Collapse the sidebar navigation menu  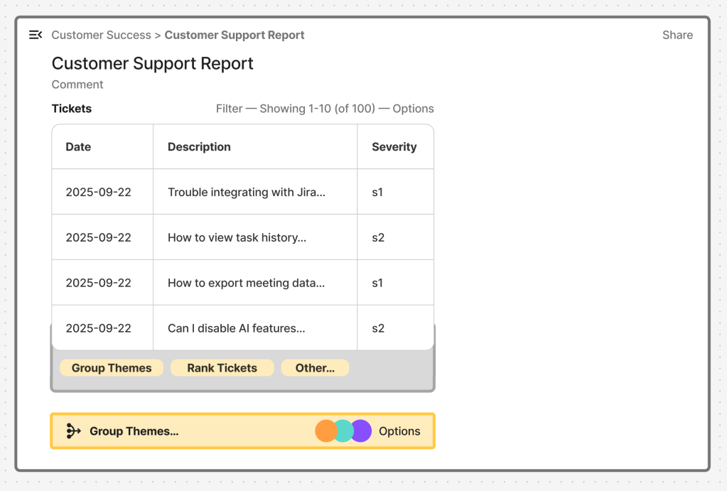point(35,34)
